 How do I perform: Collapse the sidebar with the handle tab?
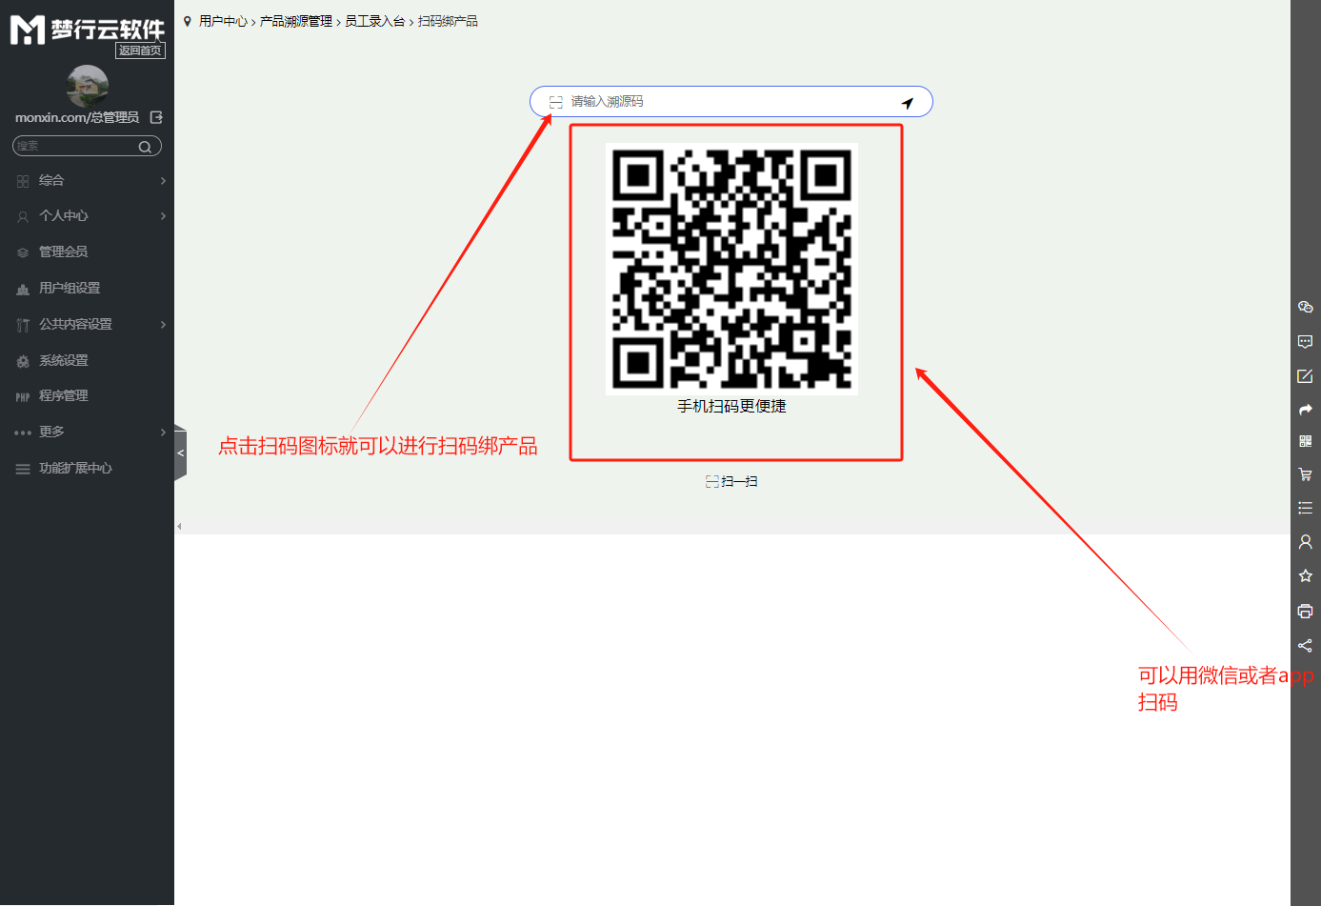click(180, 453)
